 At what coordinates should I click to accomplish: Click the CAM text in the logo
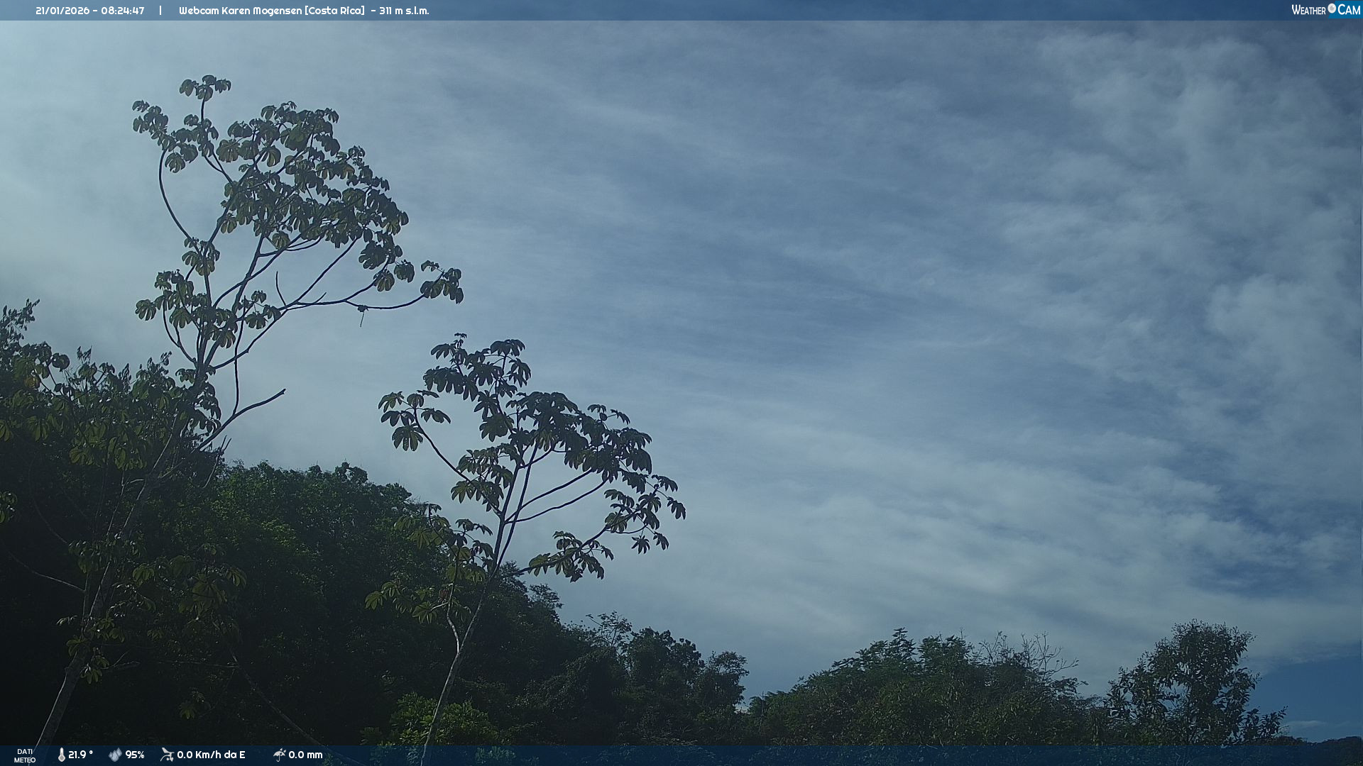click(1349, 10)
